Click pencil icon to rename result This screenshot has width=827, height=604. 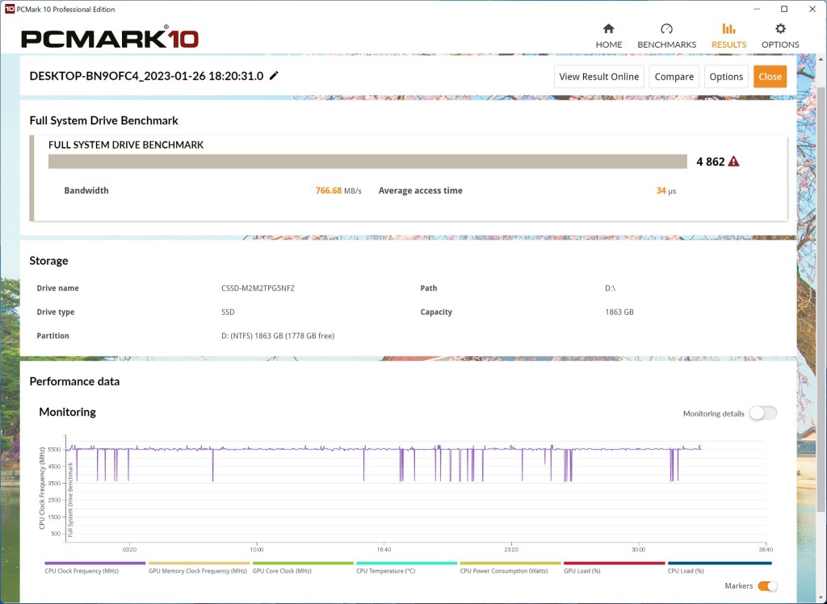click(274, 75)
